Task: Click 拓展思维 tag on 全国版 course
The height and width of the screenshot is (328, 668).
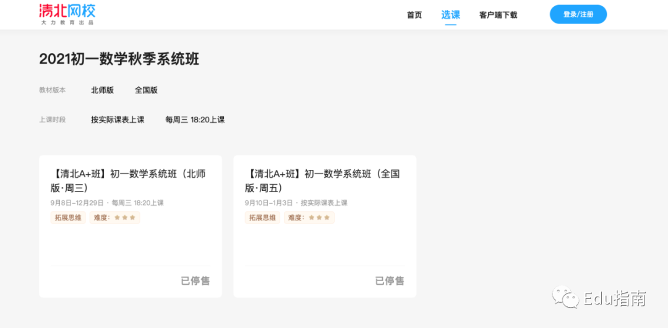Action: [262, 217]
